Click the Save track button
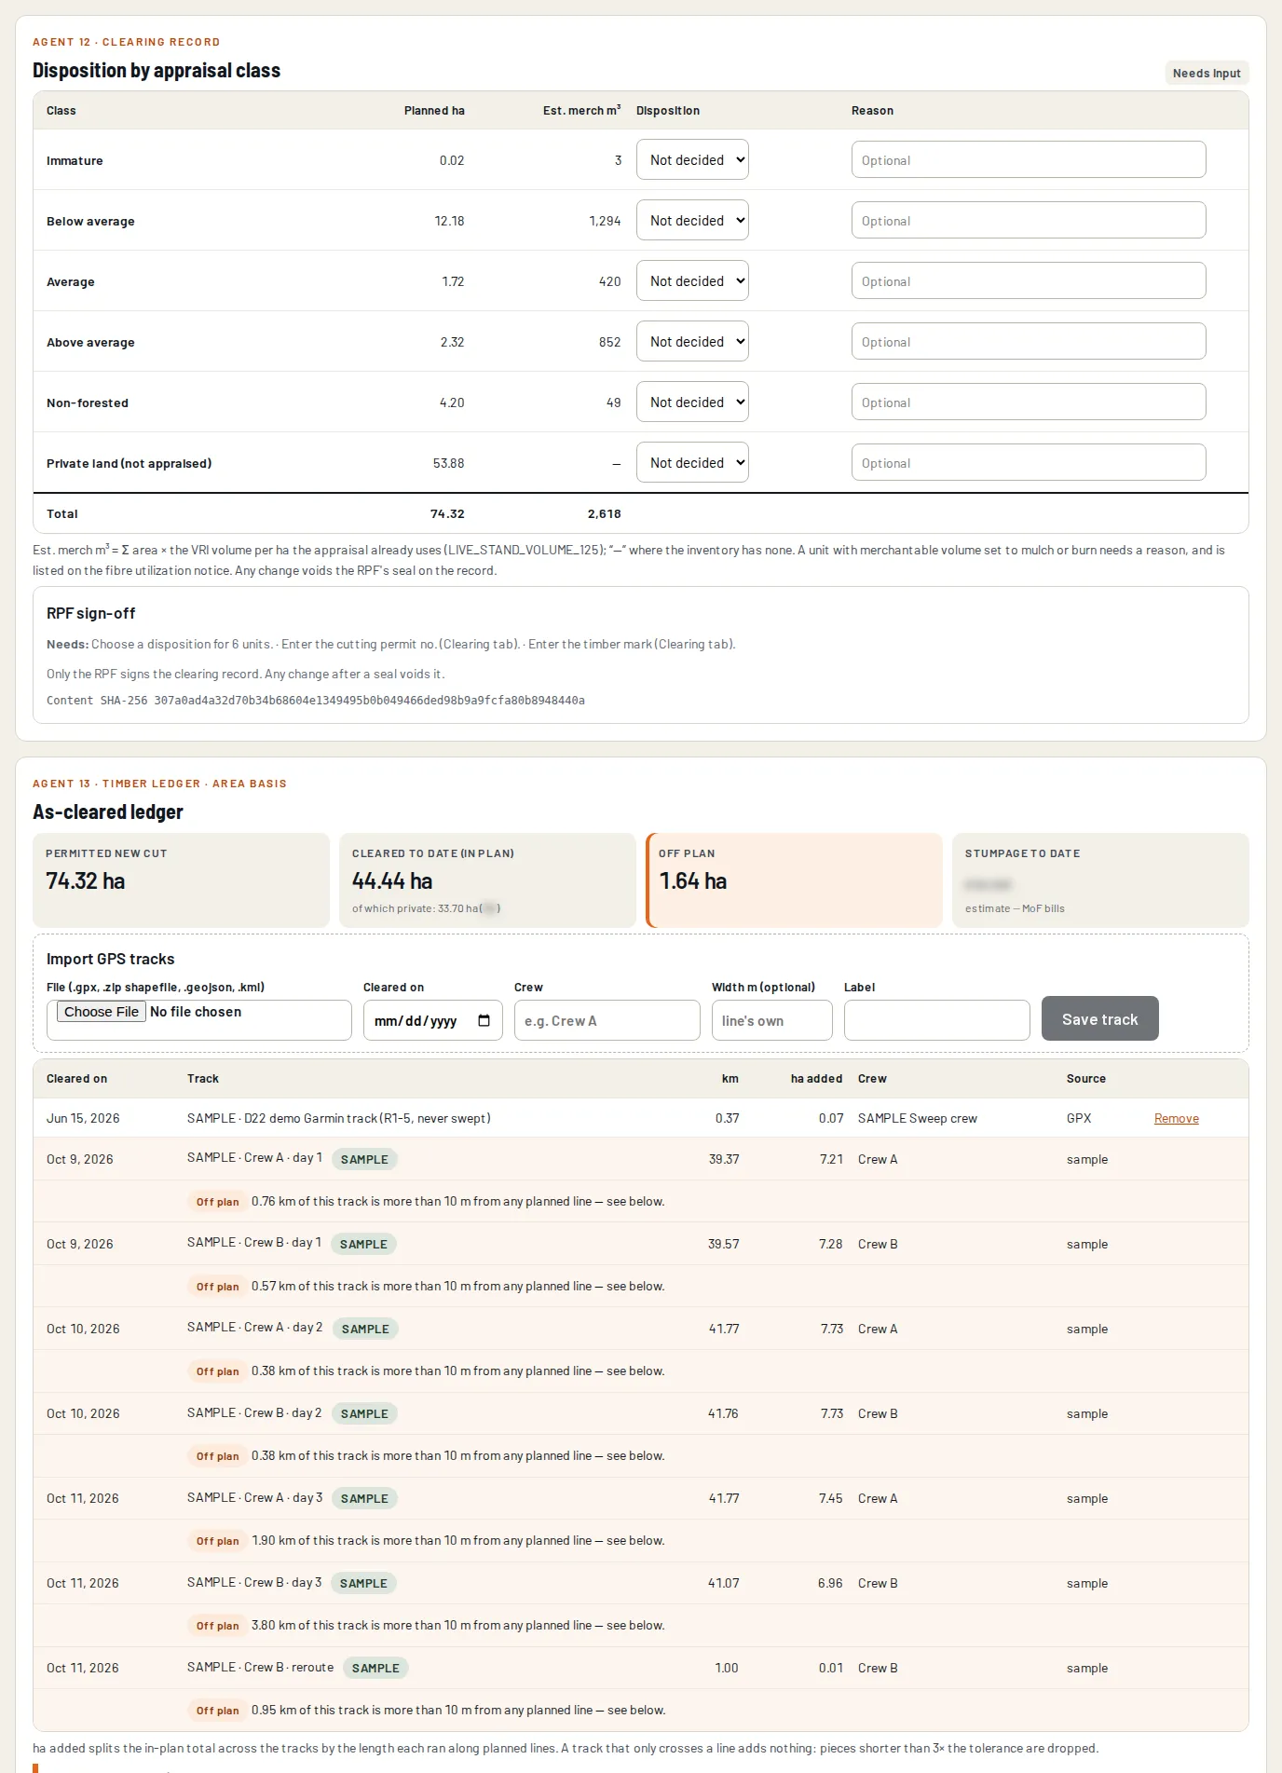Viewport: 1282px width, 1773px height. 1099,1019
